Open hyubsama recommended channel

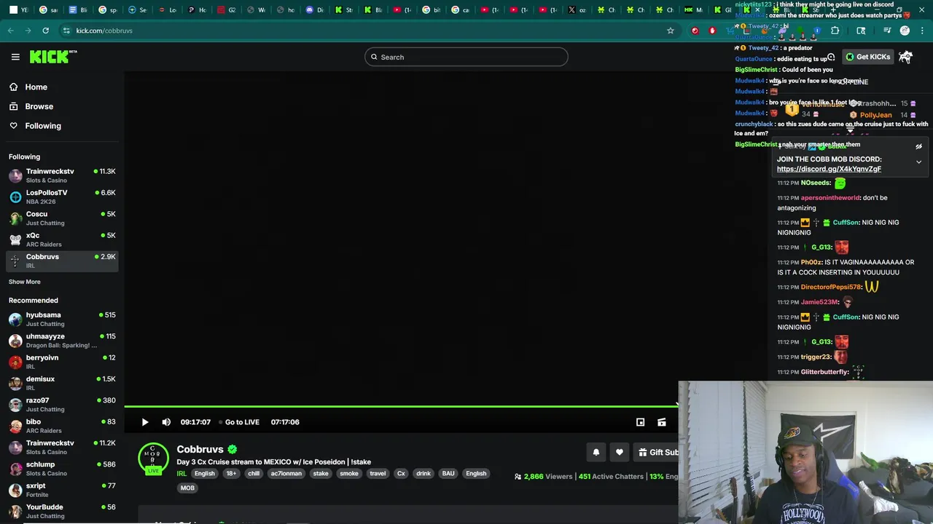pyautogui.click(x=62, y=319)
